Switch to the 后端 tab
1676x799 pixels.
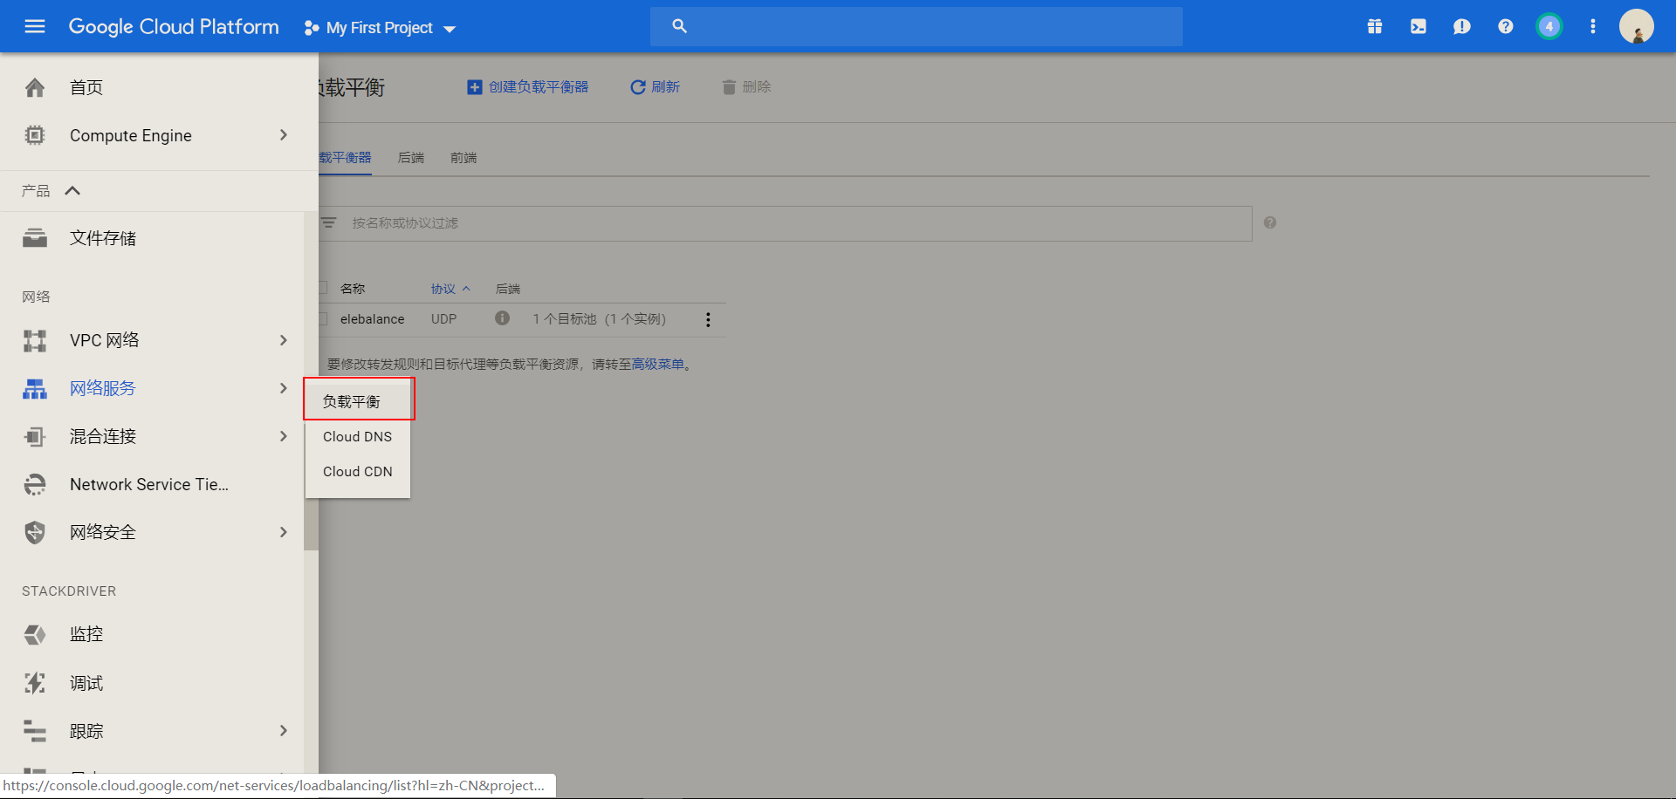(x=411, y=158)
